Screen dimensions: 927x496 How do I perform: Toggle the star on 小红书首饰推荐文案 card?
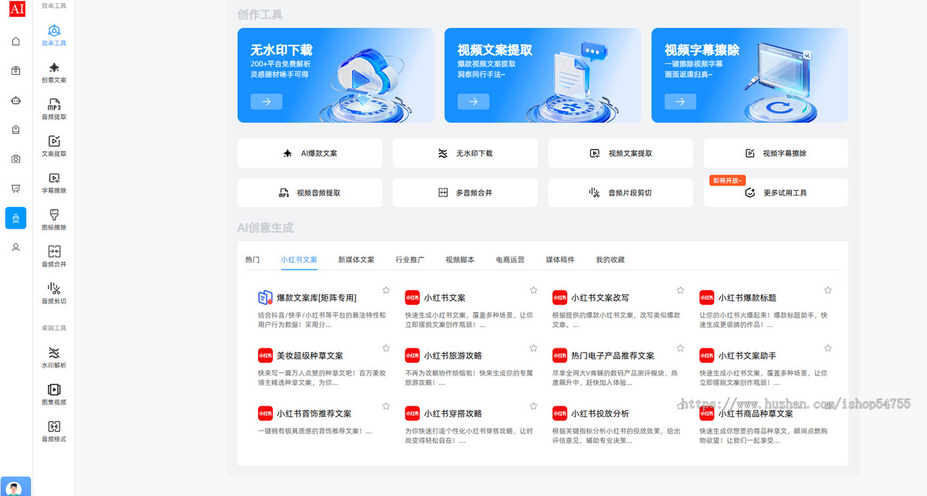385,406
